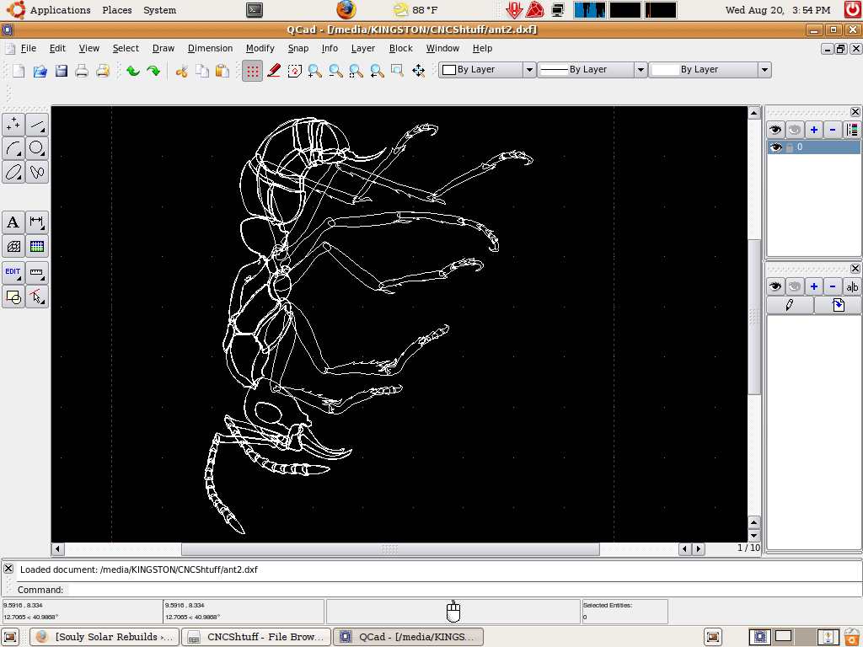The height and width of the screenshot is (647, 863).
Task: Toggle the lock icon of layer 0
Action: 789,147
